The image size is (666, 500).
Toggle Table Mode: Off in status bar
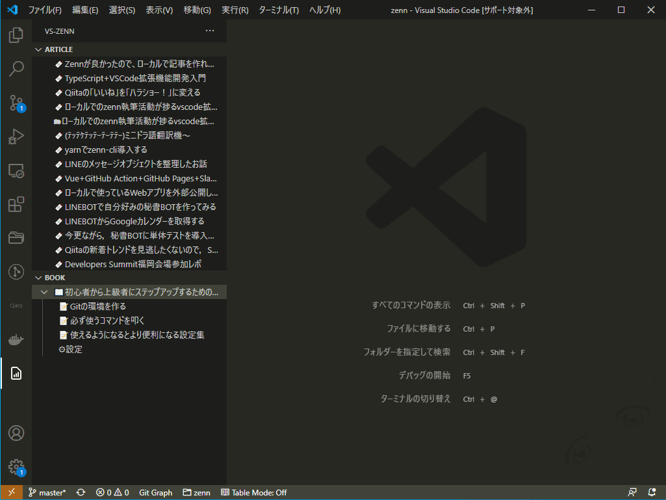tap(254, 492)
